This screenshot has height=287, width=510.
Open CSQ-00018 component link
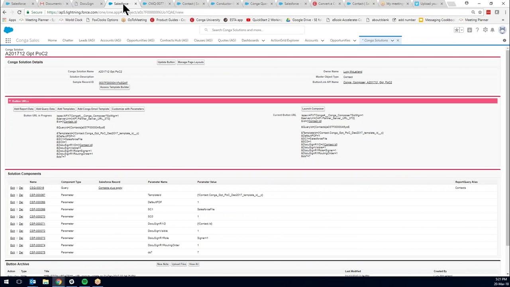(37, 188)
